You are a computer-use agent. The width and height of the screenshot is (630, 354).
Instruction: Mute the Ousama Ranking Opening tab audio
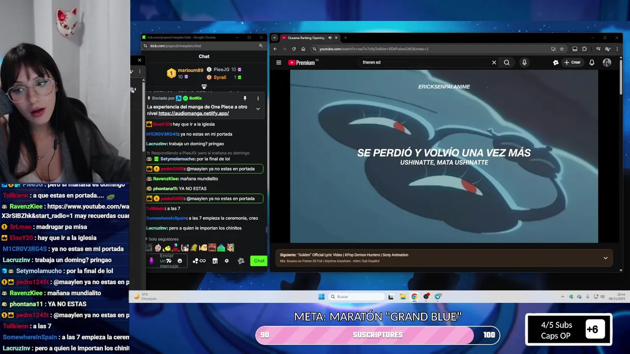[x=330, y=38]
